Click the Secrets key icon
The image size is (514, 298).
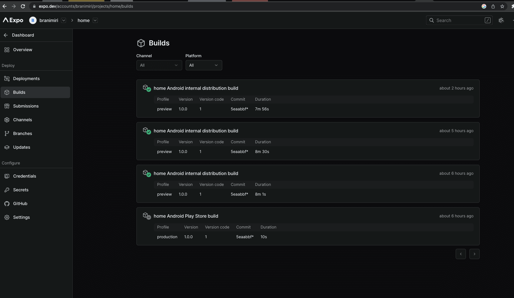(7, 190)
